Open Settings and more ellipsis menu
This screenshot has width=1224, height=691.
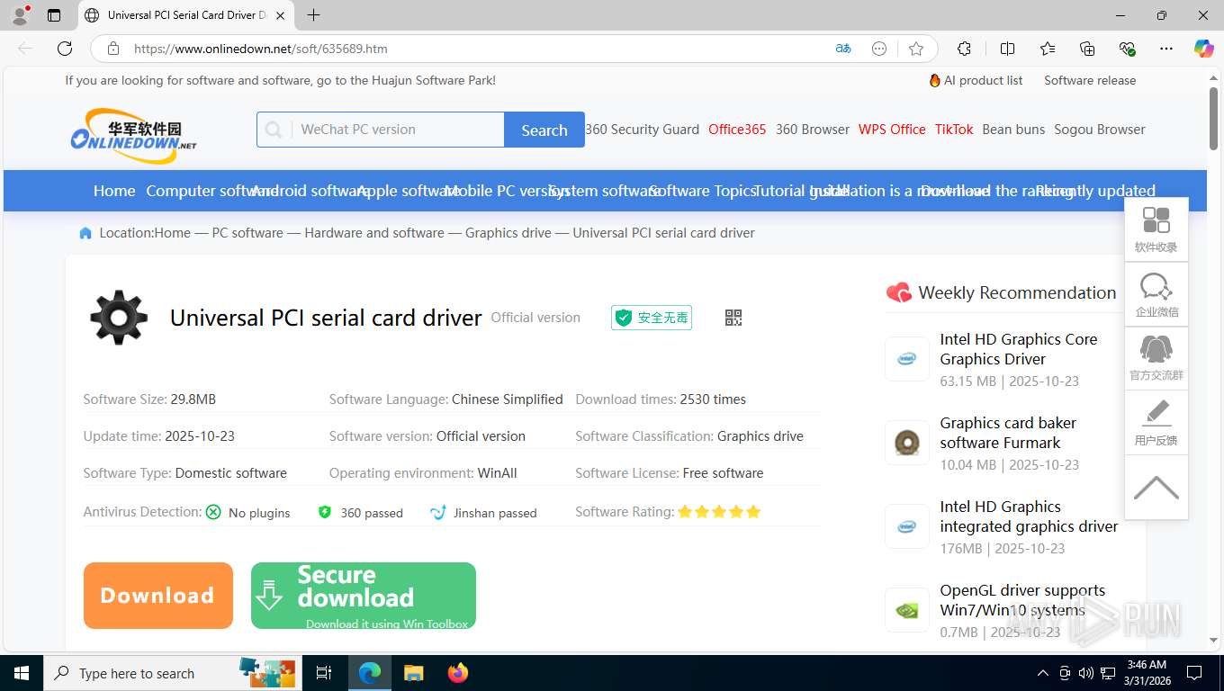point(1166,49)
